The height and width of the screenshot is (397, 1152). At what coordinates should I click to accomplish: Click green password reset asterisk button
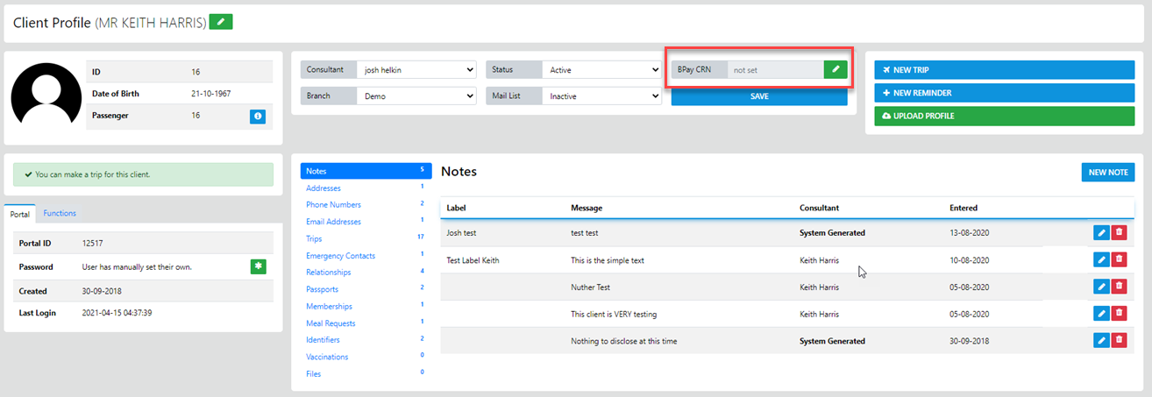click(x=258, y=266)
